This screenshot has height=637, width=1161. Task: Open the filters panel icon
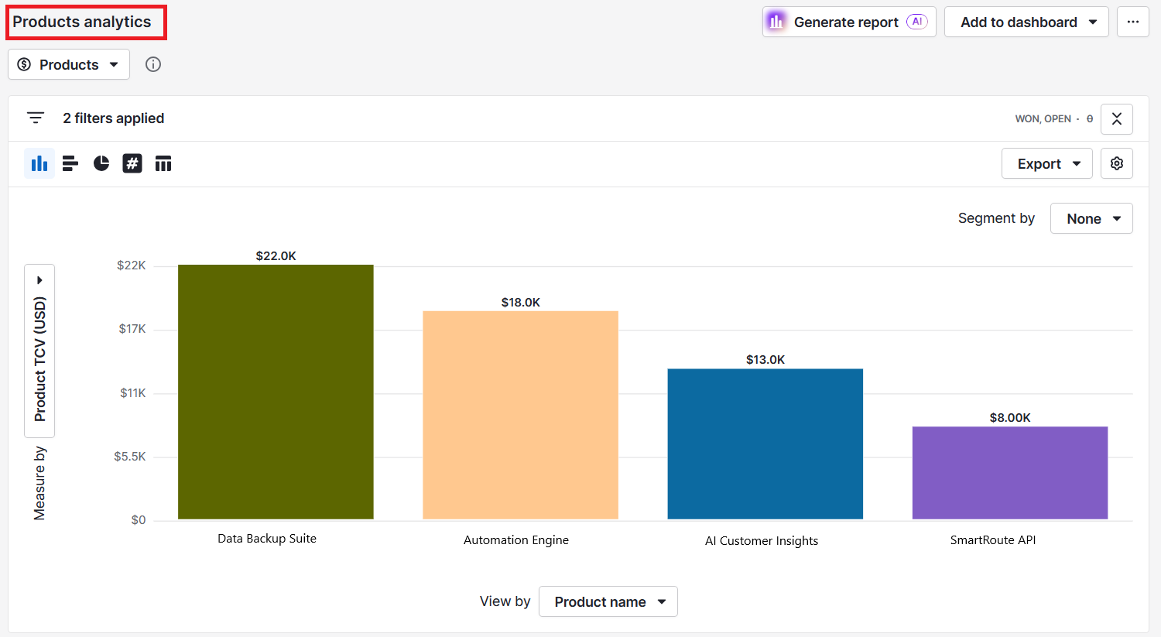tap(36, 118)
